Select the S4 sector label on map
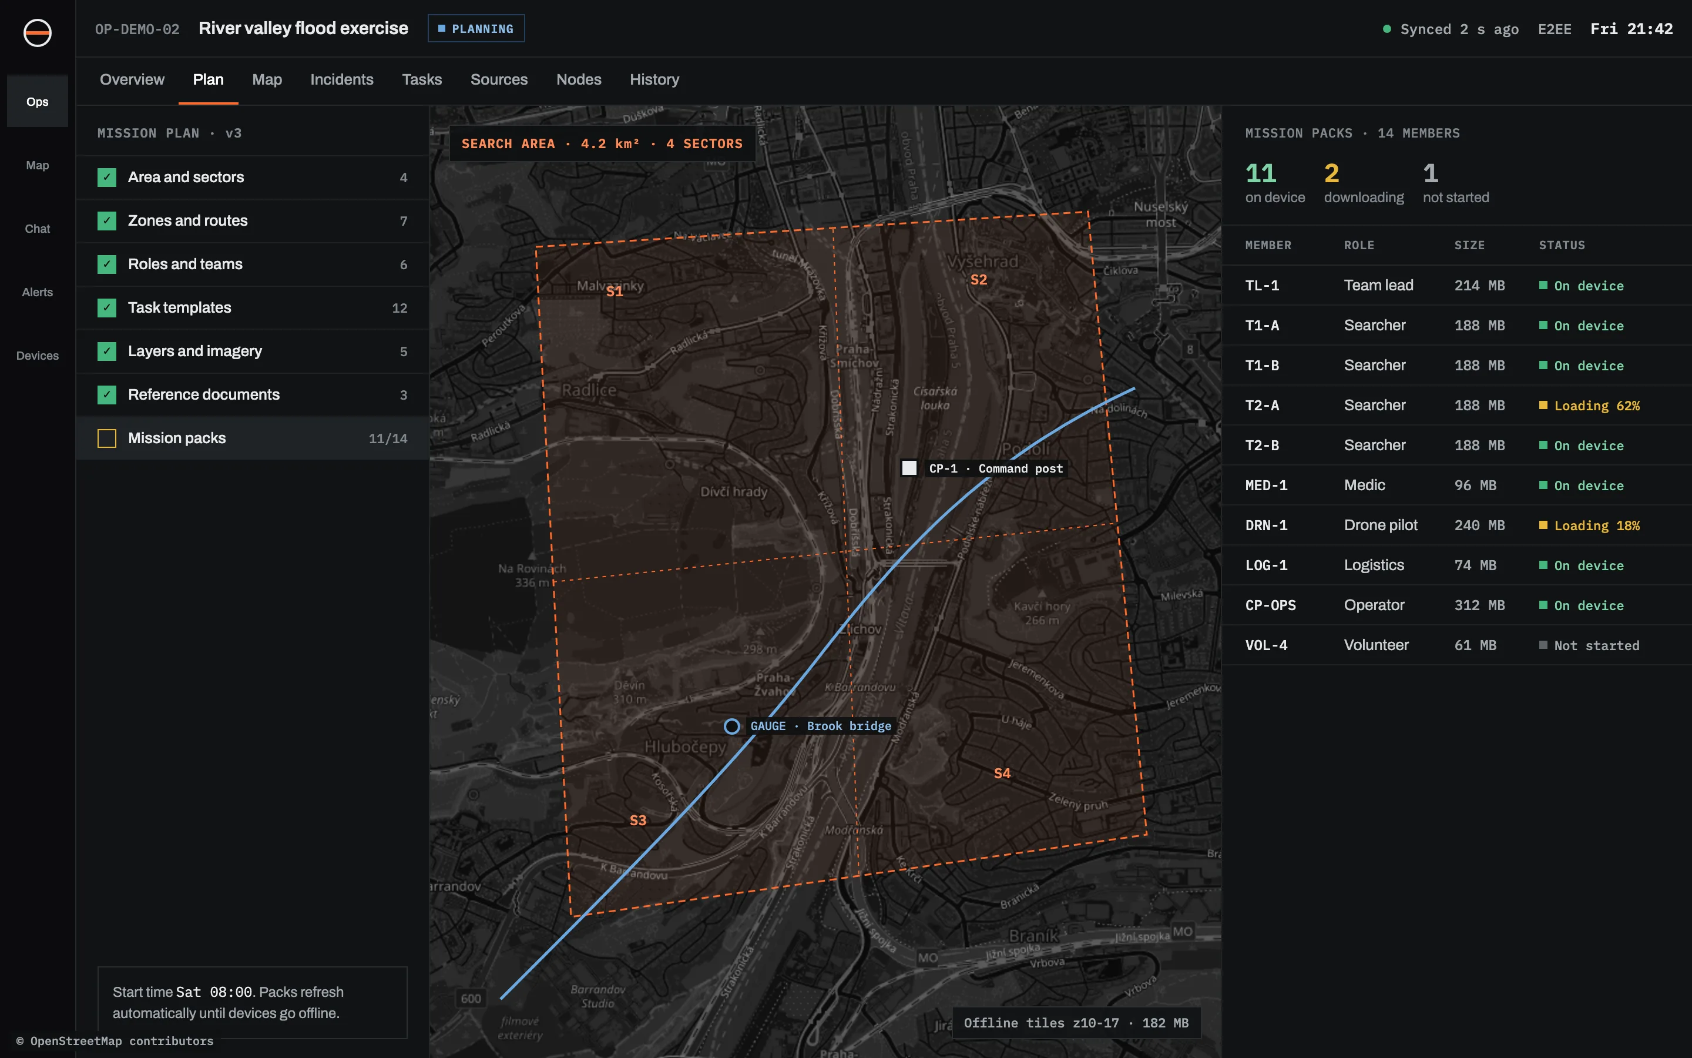Image resolution: width=1692 pixels, height=1058 pixels. pyautogui.click(x=1002, y=773)
